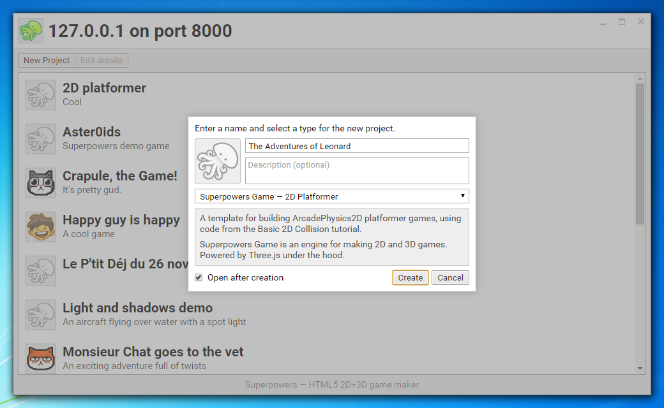Close the Superpowers window

pos(641,22)
